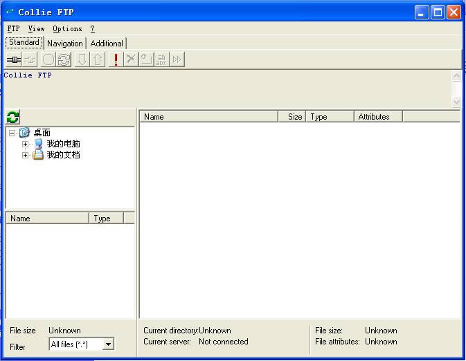Open the Options menu
The width and height of the screenshot is (466, 361).
pyautogui.click(x=67, y=29)
